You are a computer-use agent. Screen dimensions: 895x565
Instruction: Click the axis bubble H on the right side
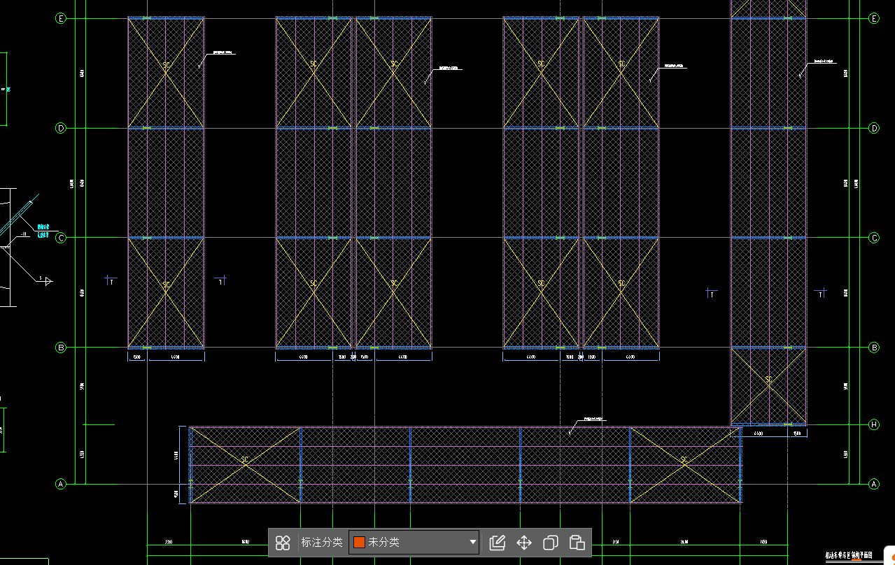pyautogui.click(x=873, y=424)
